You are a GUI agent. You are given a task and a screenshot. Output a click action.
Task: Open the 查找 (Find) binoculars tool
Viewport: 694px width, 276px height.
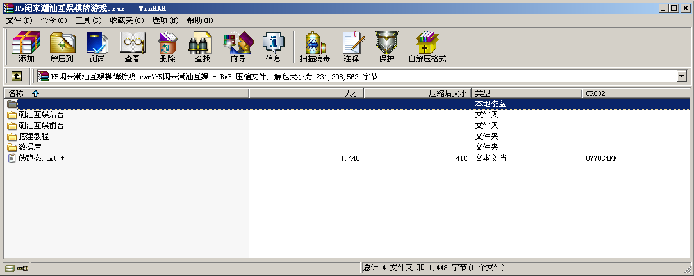point(202,47)
